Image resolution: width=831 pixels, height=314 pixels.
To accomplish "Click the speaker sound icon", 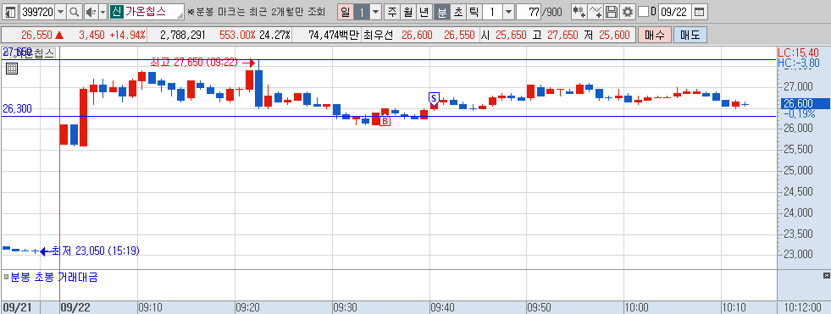I will point(91,11).
